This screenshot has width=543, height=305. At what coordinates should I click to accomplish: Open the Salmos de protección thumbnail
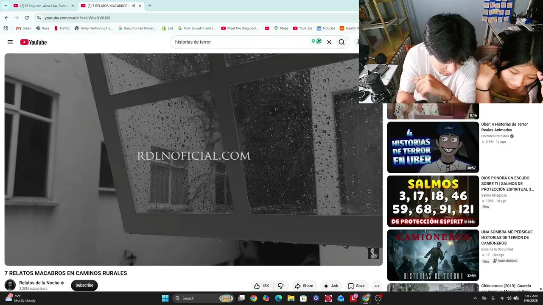click(433, 201)
